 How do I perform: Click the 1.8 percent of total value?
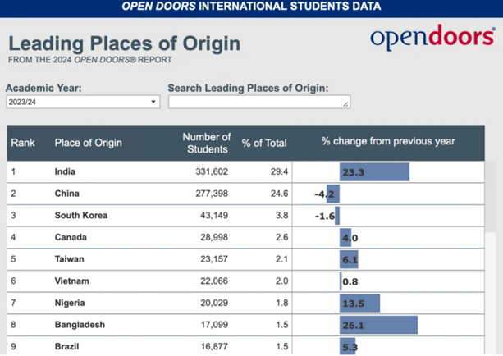coord(281,303)
